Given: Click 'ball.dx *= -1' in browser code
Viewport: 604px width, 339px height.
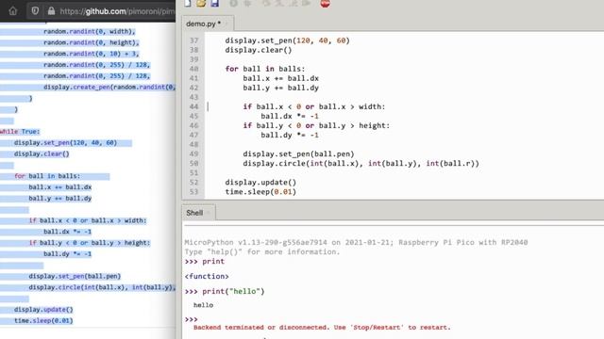Looking at the screenshot, I should [x=67, y=232].
